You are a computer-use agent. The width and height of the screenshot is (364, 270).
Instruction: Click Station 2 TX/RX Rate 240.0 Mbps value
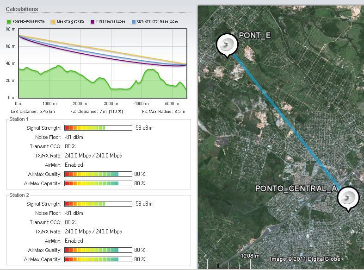click(93, 232)
